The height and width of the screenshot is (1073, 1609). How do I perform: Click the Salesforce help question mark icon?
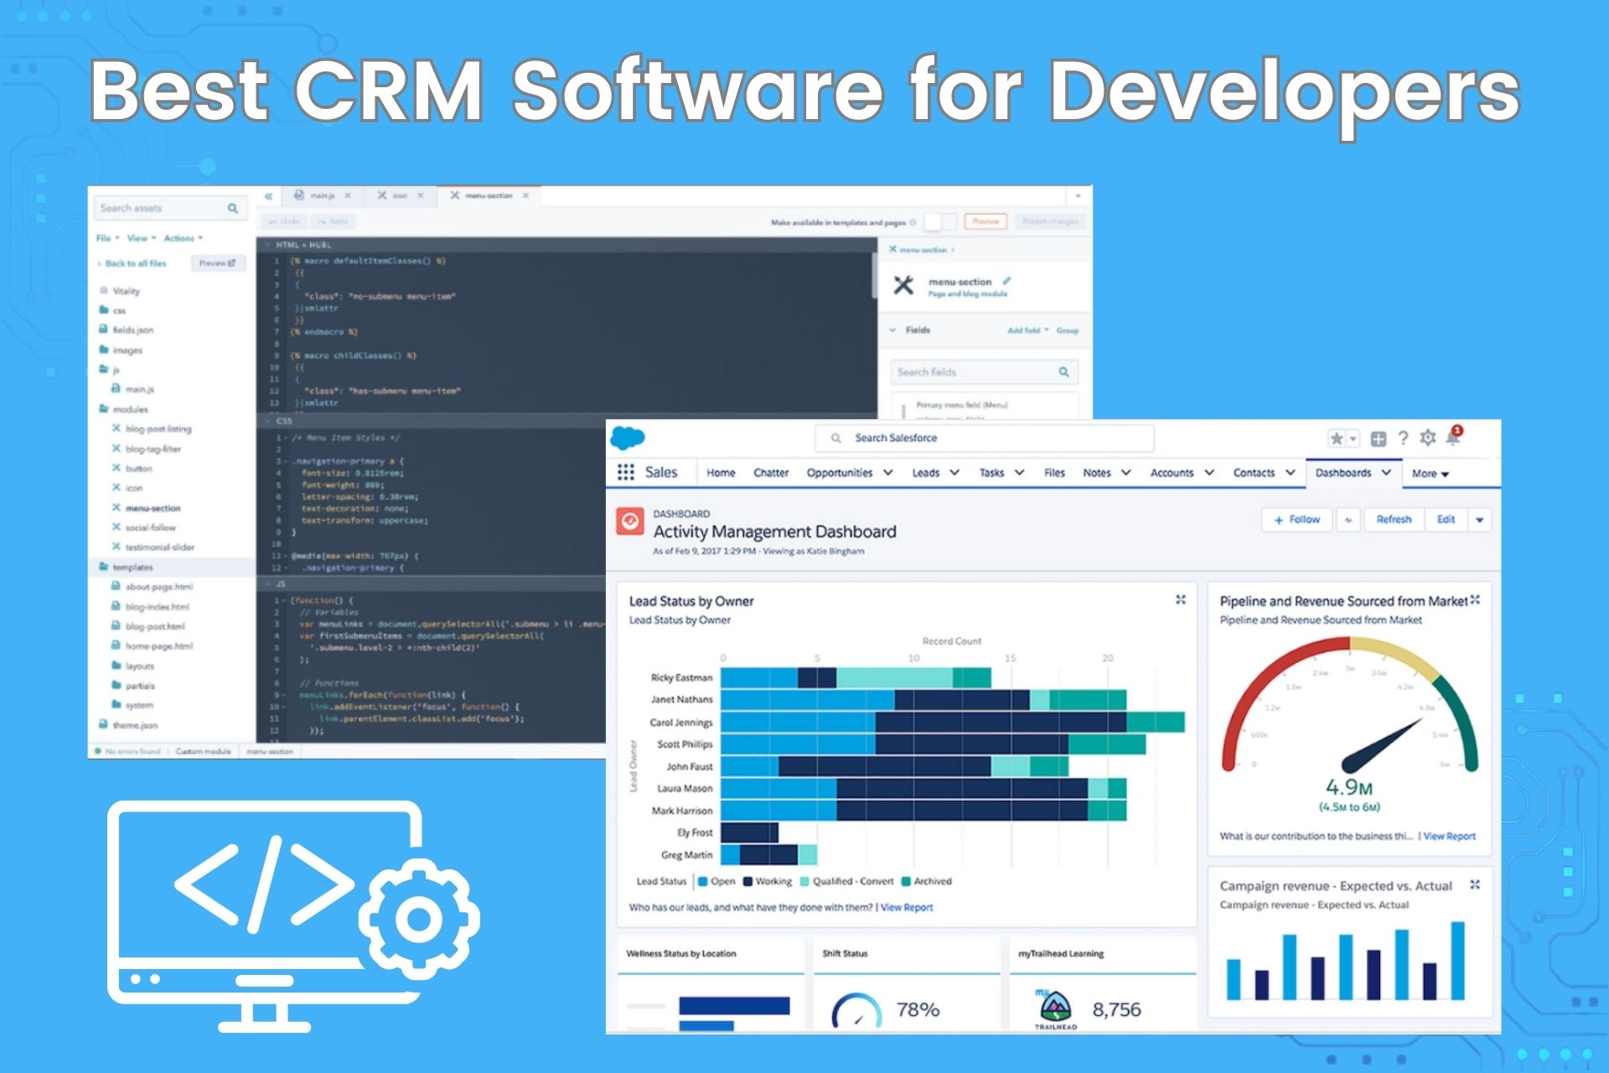click(x=1403, y=438)
